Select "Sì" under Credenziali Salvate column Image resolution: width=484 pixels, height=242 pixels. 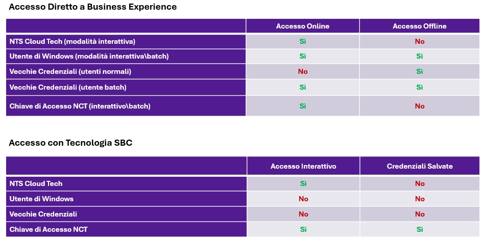pyautogui.click(x=420, y=229)
